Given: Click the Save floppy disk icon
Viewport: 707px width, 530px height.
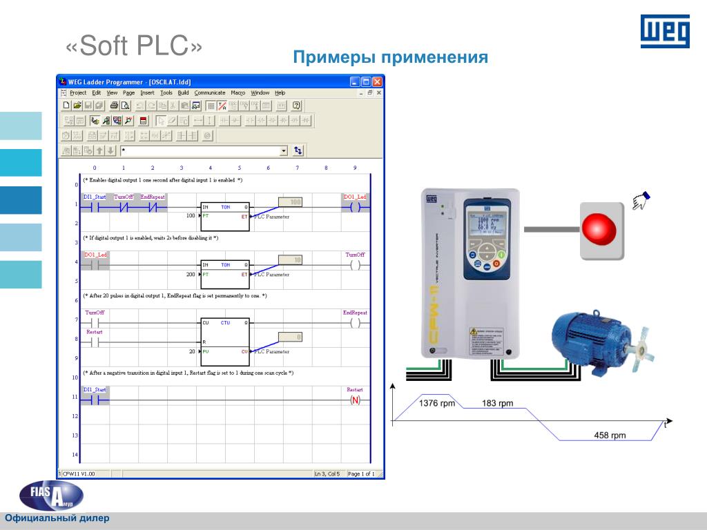Looking at the screenshot, I should 88,106.
